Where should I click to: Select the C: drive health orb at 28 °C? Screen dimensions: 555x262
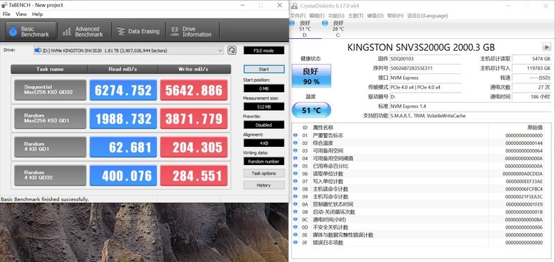(x=325, y=23)
